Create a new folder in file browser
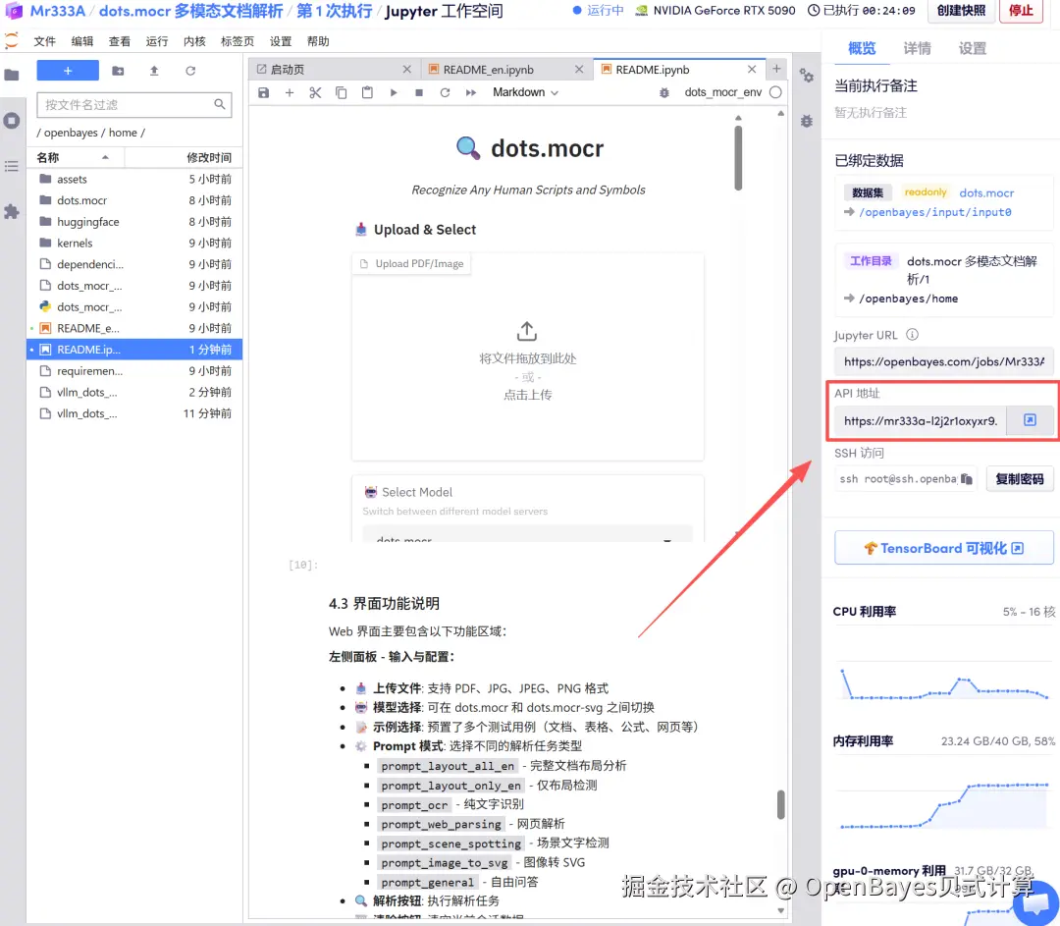The height and width of the screenshot is (926, 1060). pyautogui.click(x=118, y=71)
